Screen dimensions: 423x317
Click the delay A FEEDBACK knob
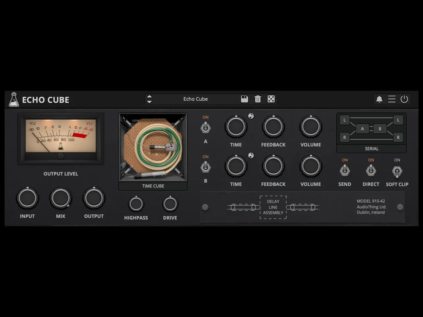[x=273, y=127]
